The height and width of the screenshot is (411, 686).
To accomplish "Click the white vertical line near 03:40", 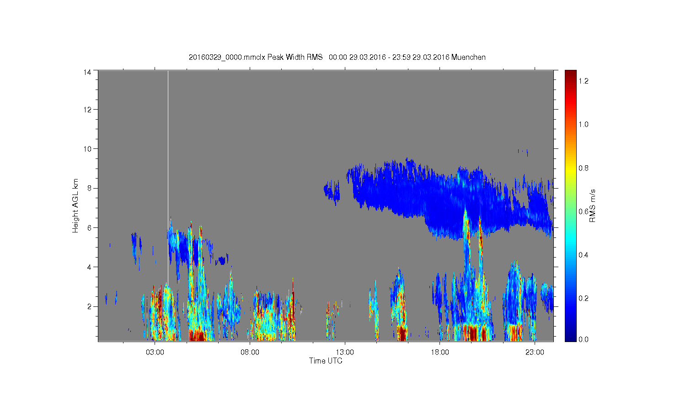I will point(168,178).
